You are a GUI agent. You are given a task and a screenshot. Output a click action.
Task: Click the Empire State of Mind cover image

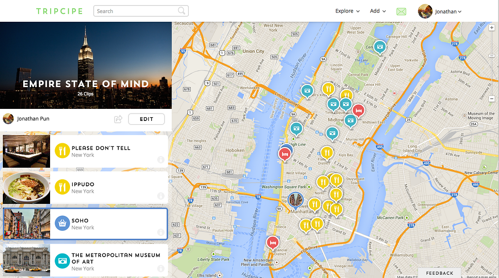pyautogui.click(x=86, y=65)
